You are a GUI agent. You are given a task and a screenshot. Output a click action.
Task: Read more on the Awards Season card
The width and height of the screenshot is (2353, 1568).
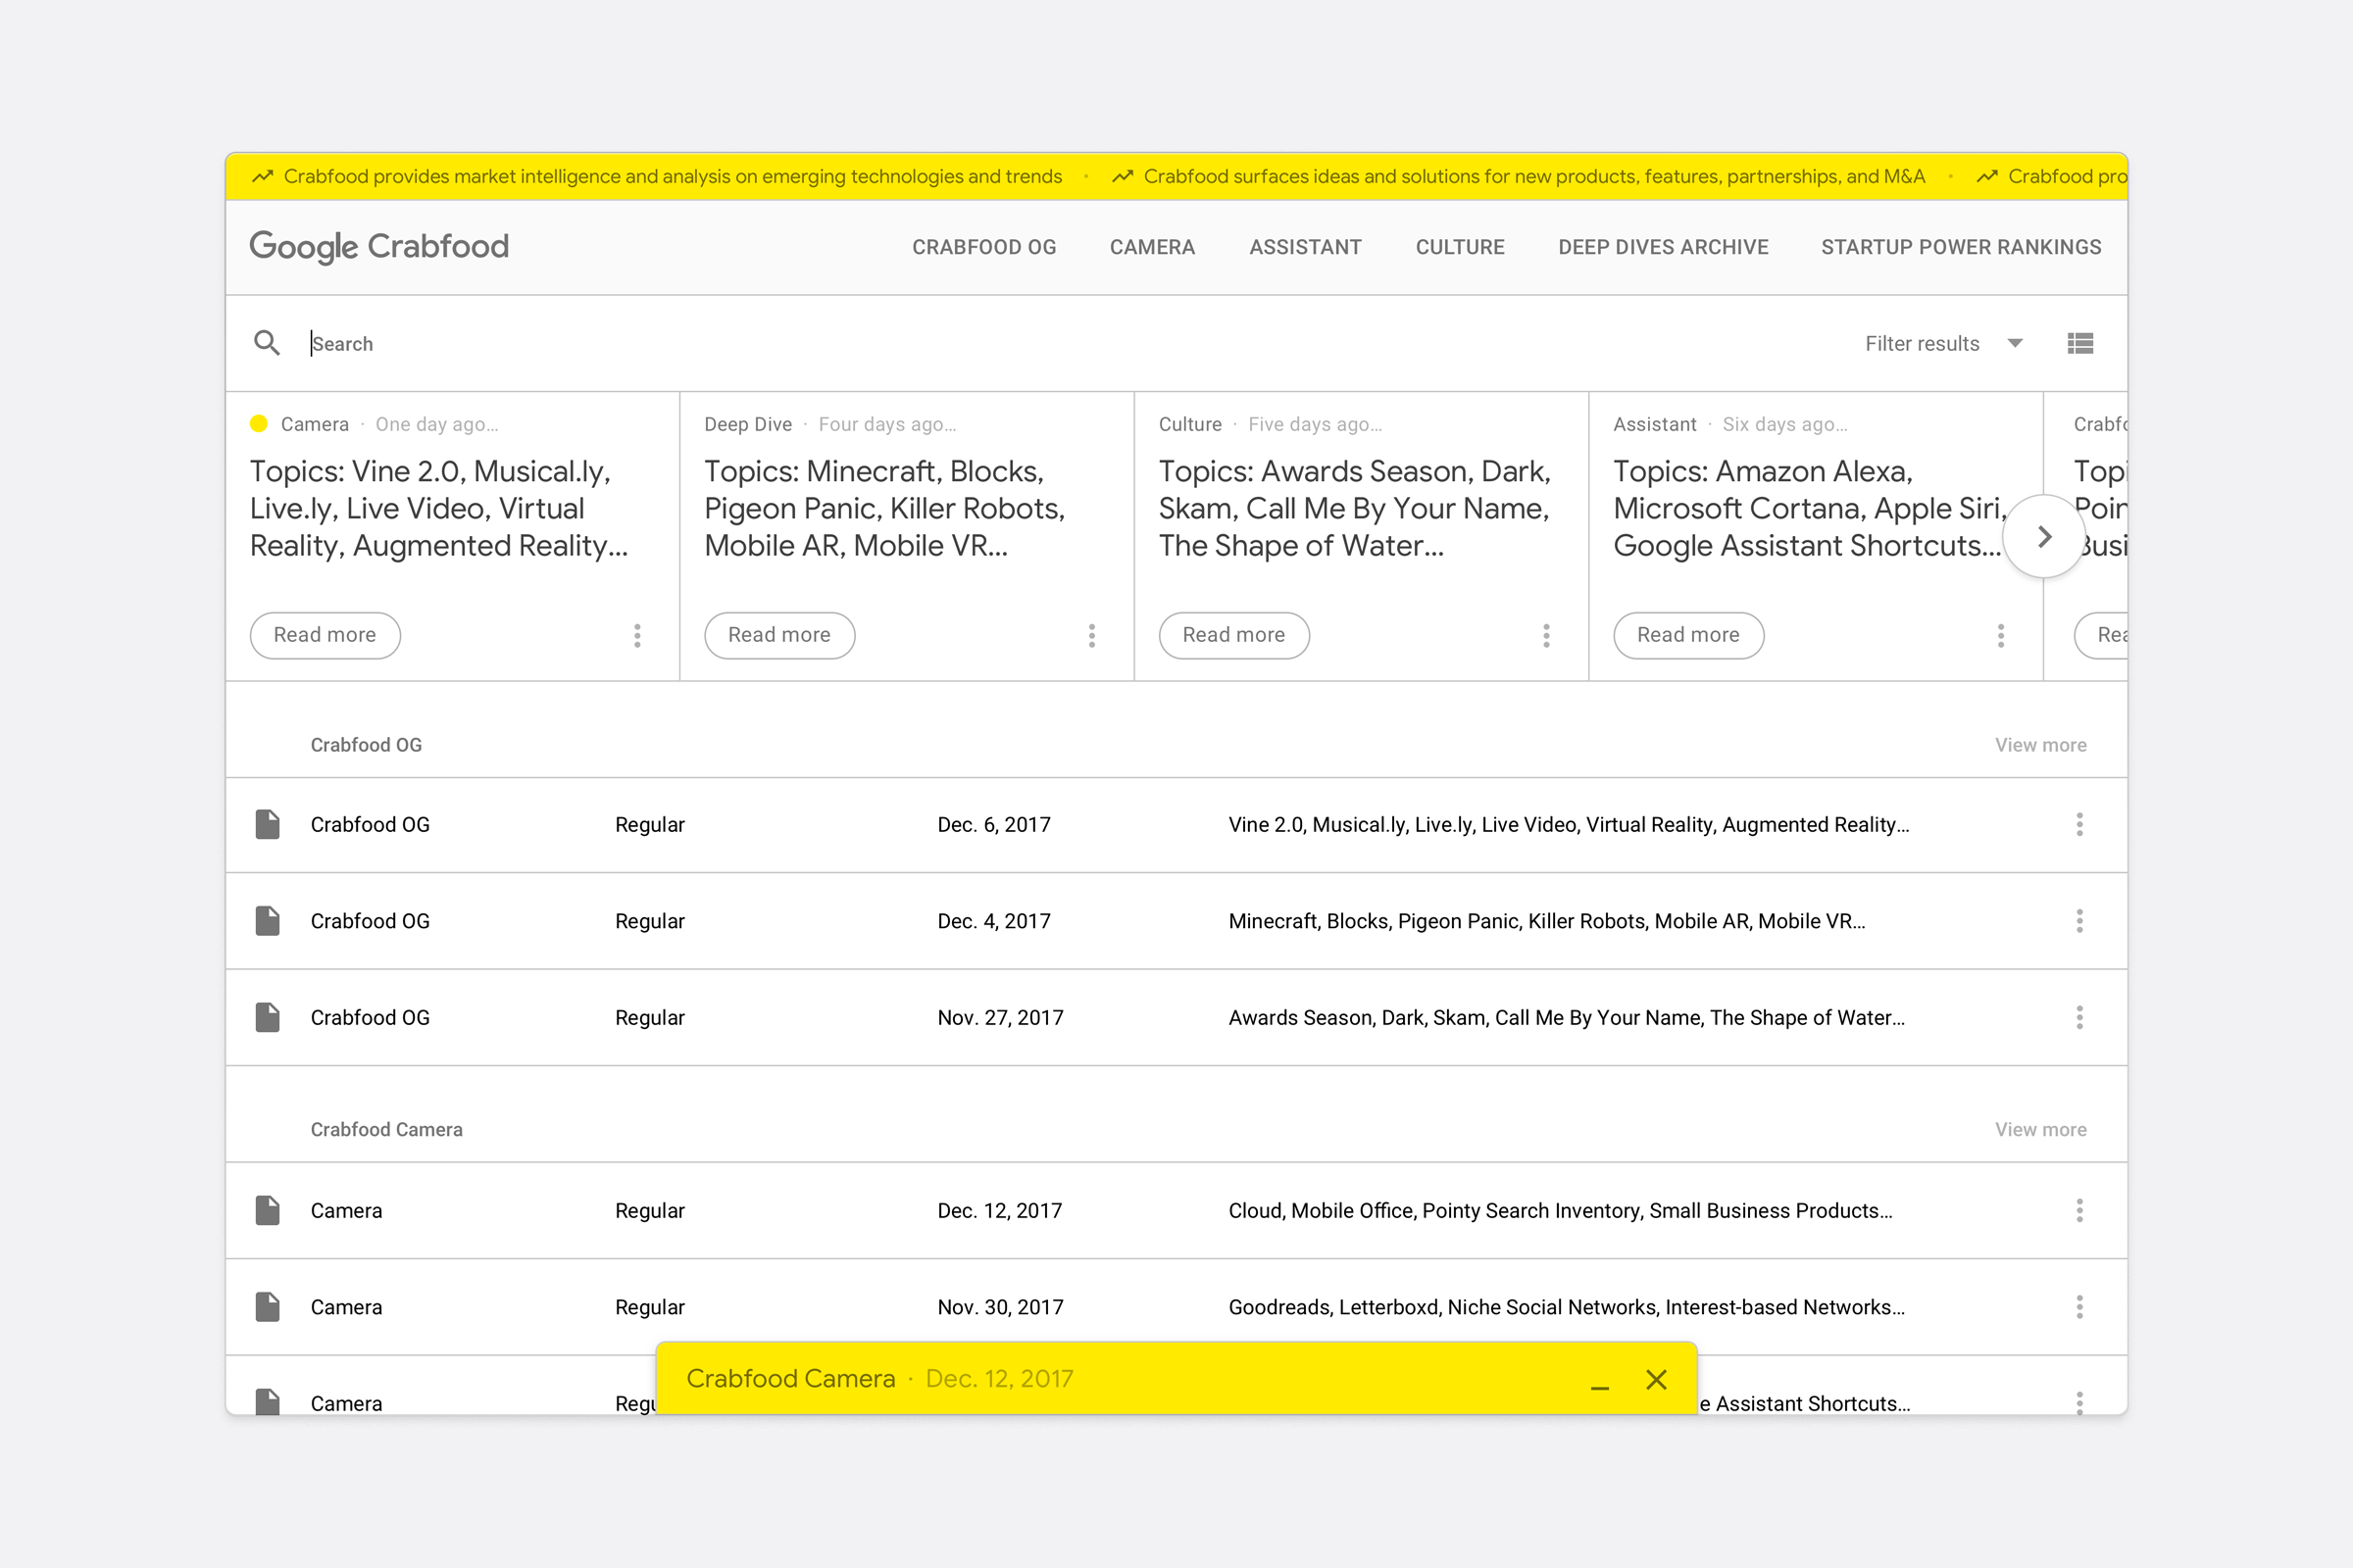coord(1233,636)
